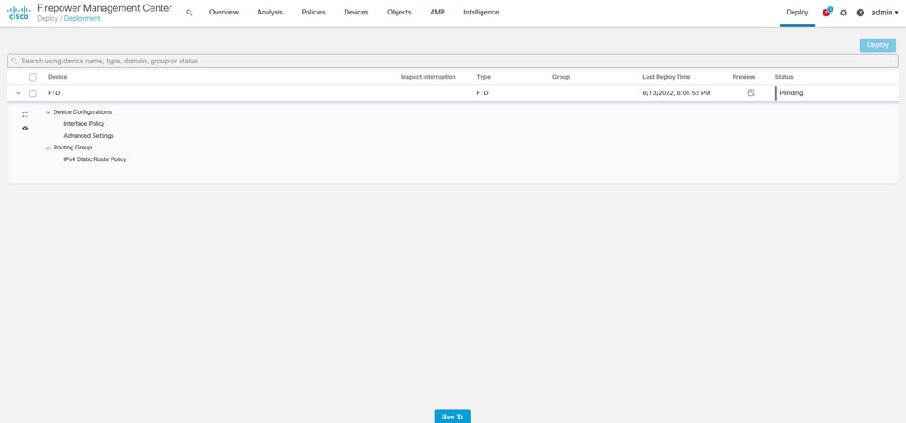Select Advanced Settings item
The image size is (906, 423).
[89, 136]
